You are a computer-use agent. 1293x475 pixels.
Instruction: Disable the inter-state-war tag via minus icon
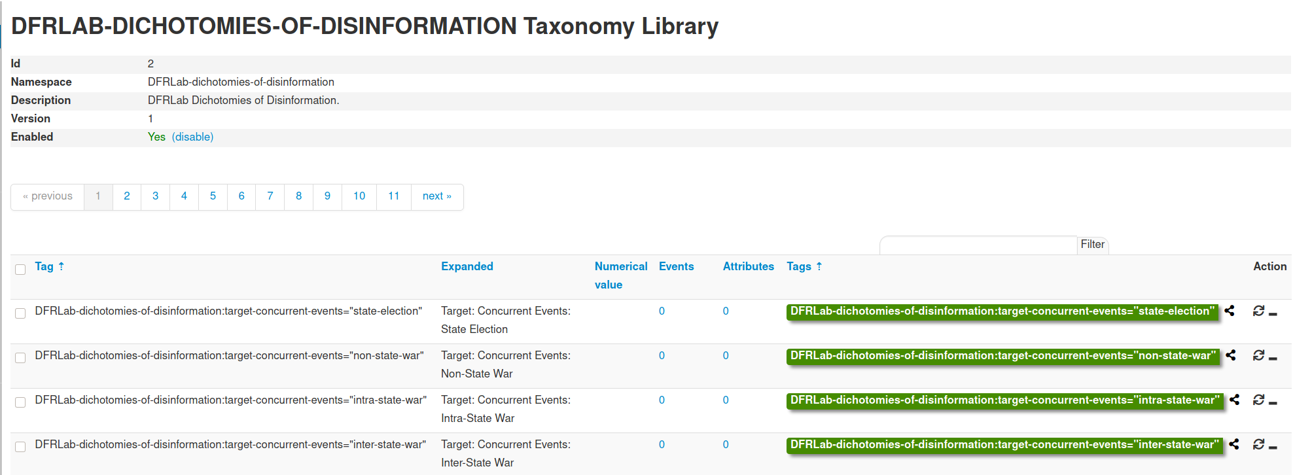(x=1273, y=447)
